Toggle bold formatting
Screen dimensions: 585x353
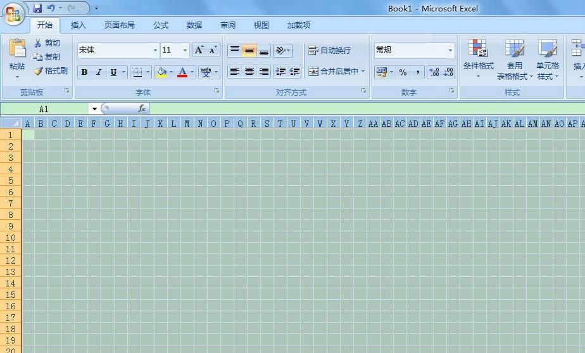click(x=84, y=72)
